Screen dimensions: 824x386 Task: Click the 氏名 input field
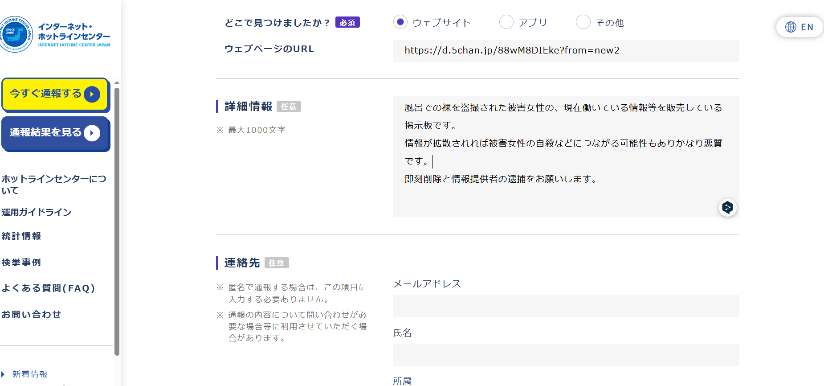tap(566, 355)
